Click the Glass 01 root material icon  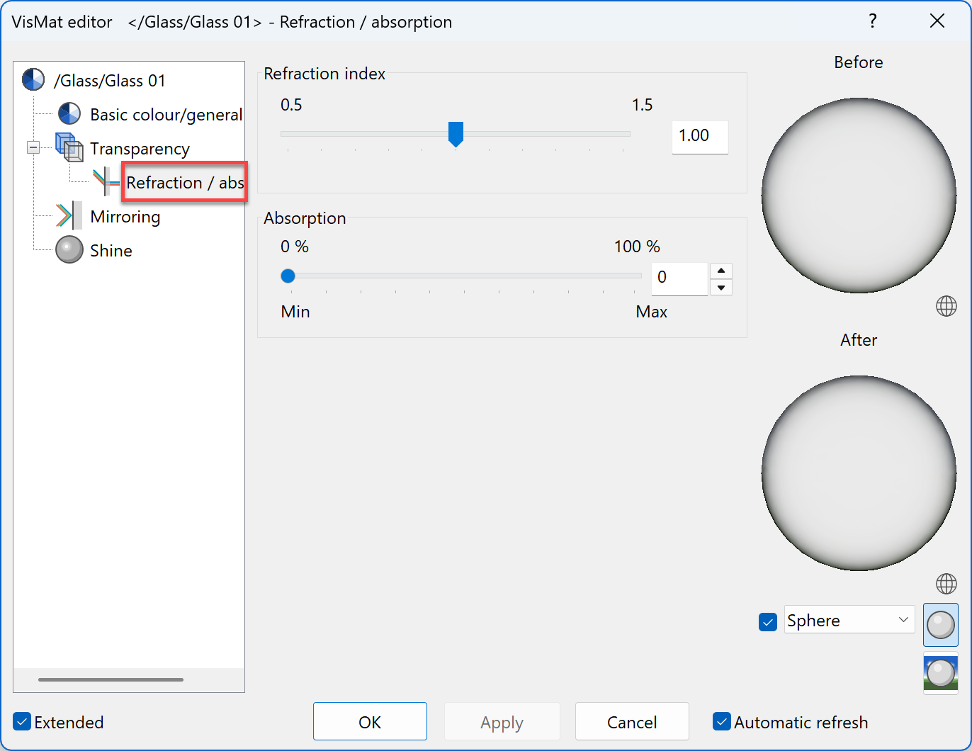coord(33,80)
